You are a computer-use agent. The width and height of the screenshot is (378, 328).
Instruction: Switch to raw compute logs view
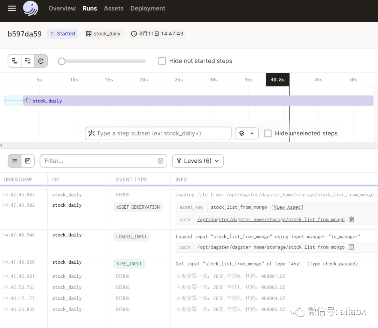[28, 161]
